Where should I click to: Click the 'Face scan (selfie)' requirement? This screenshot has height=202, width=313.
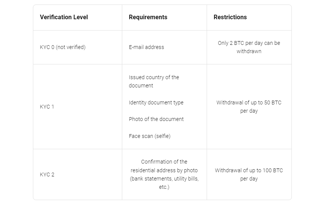(149, 136)
